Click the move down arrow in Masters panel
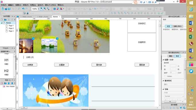 coord(12,83)
